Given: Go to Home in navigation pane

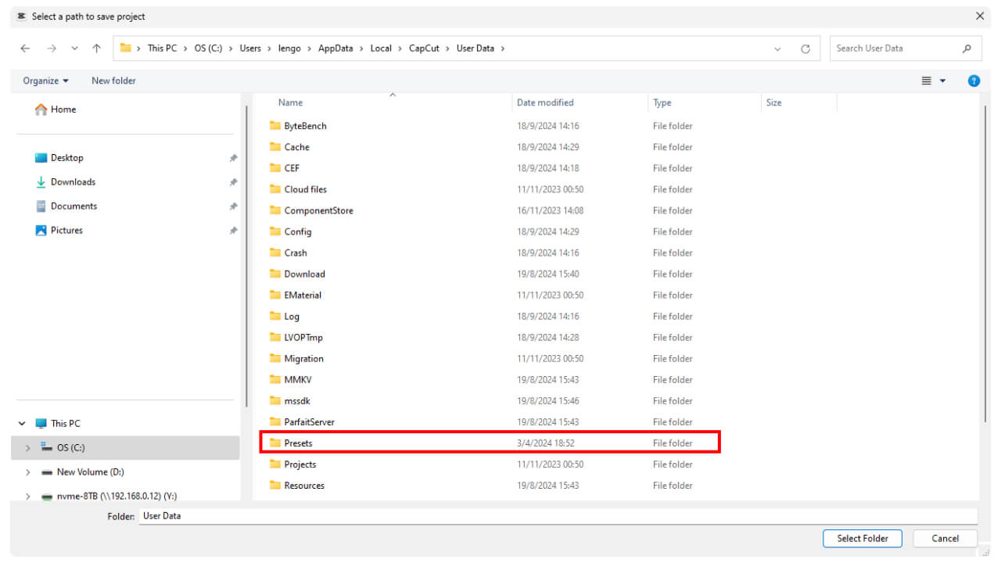Looking at the screenshot, I should 56,109.
